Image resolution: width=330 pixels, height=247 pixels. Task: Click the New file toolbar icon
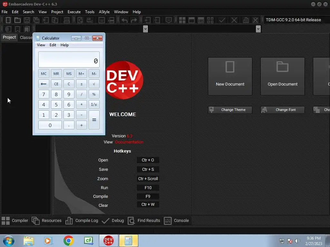[x=8, y=20]
